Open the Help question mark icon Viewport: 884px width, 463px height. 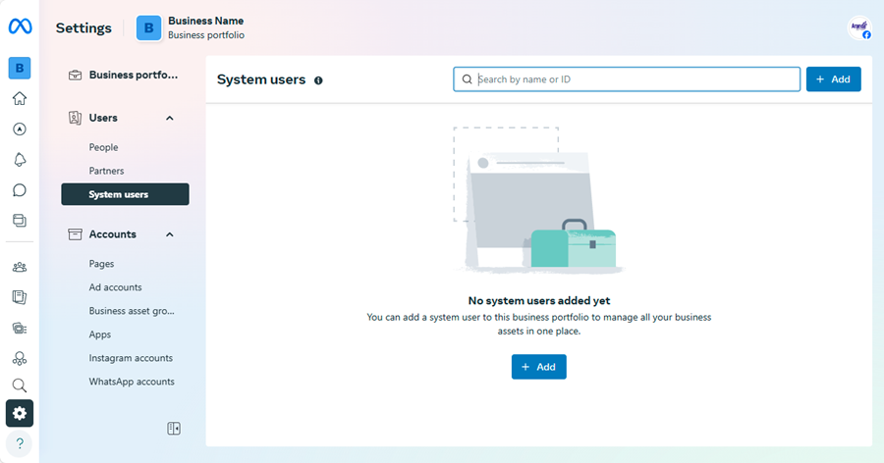(20, 444)
